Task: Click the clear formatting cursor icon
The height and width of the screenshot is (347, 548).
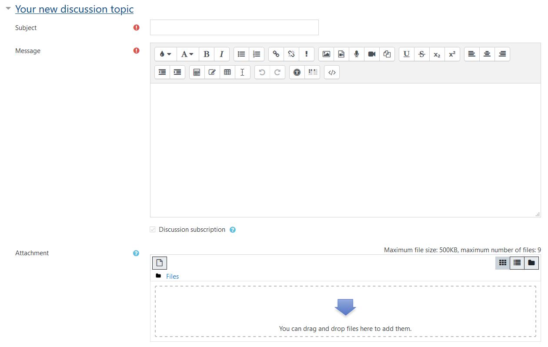Action: (x=242, y=72)
